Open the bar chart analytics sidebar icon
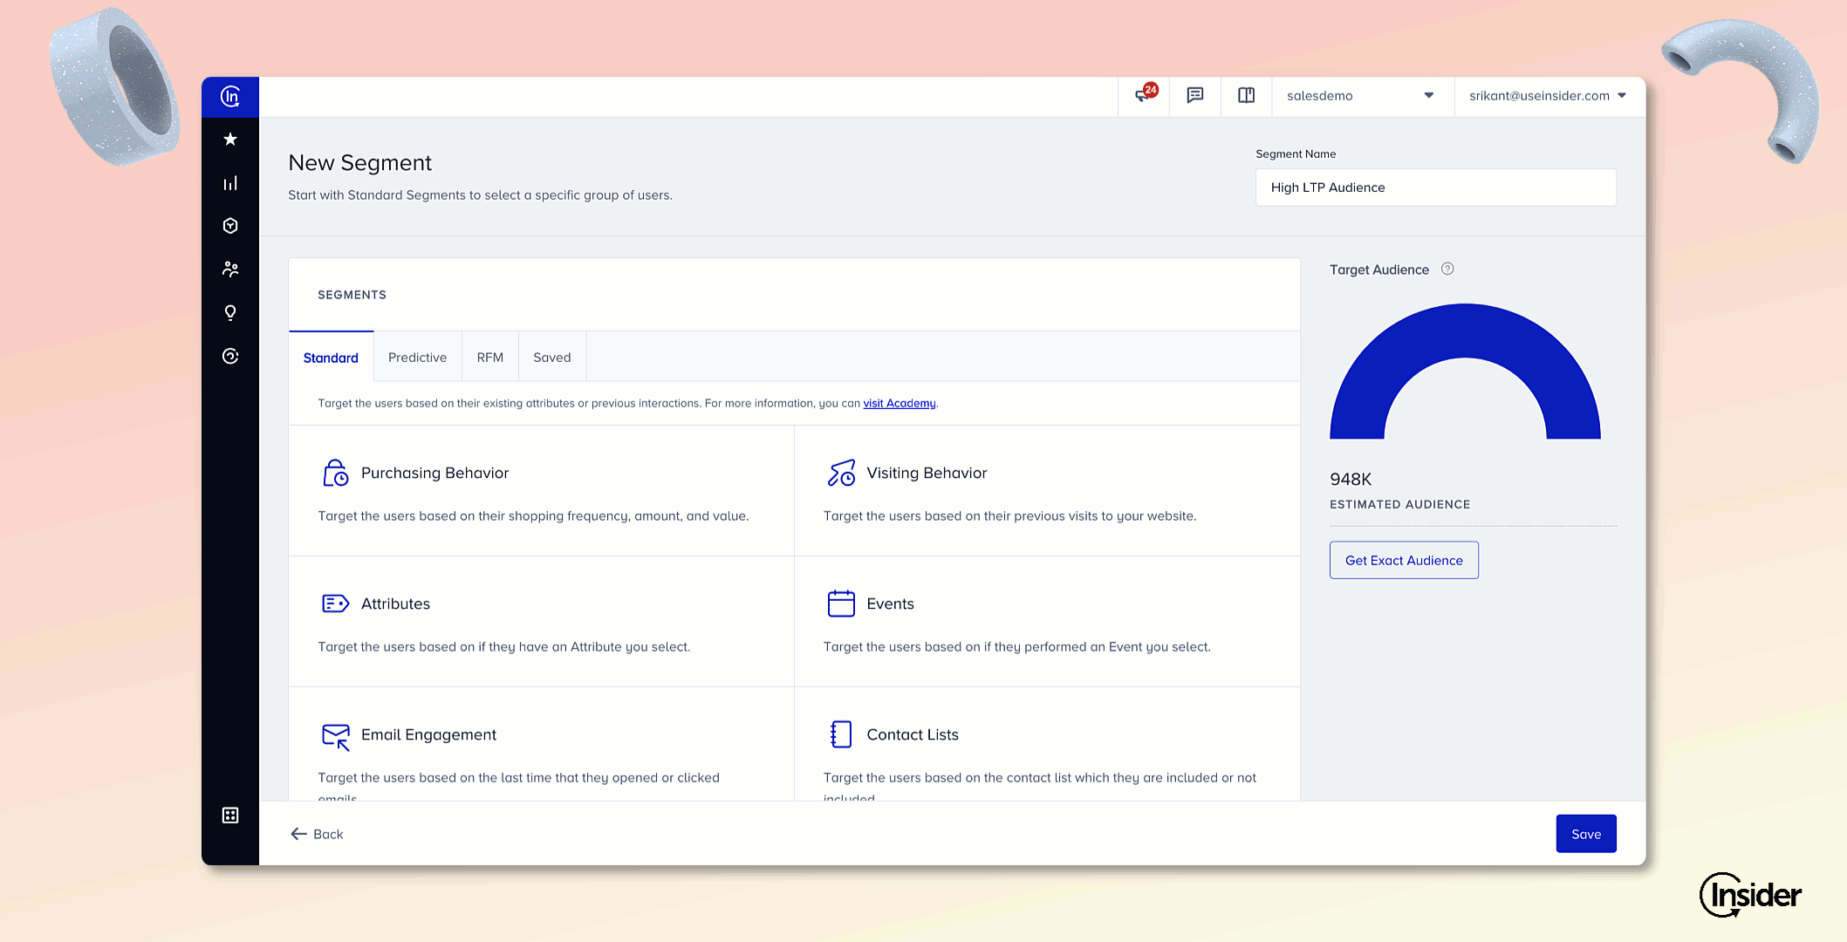 230,183
